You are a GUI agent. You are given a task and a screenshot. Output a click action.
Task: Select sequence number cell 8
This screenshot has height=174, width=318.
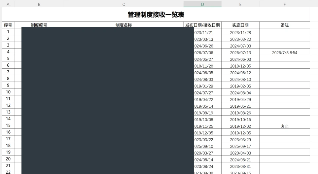tap(8, 79)
